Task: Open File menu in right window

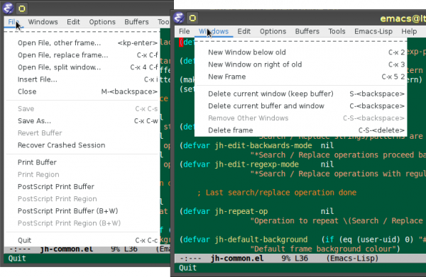Action: click(184, 31)
